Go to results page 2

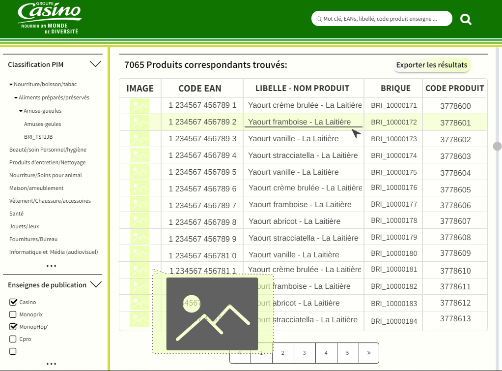283,353
